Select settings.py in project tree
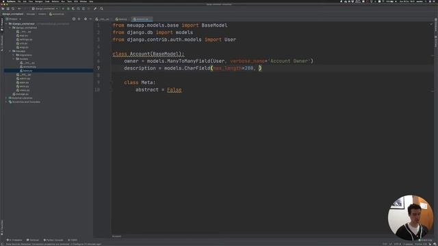The width and height of the screenshot is (438, 246). (25, 40)
